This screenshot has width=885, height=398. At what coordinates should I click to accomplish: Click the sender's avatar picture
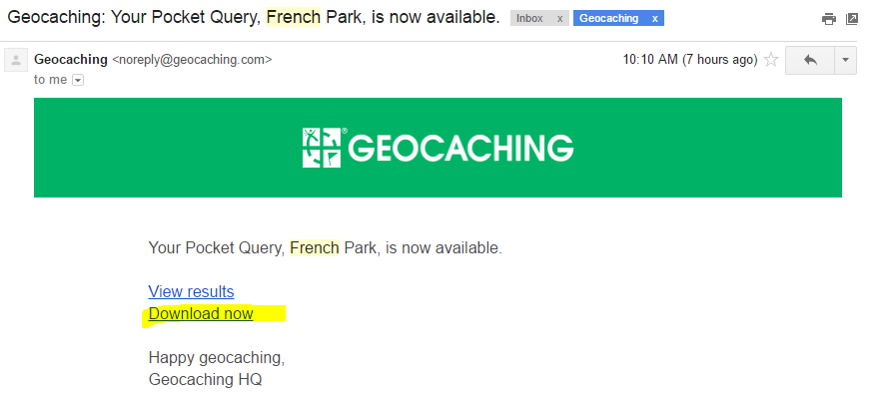click(16, 60)
